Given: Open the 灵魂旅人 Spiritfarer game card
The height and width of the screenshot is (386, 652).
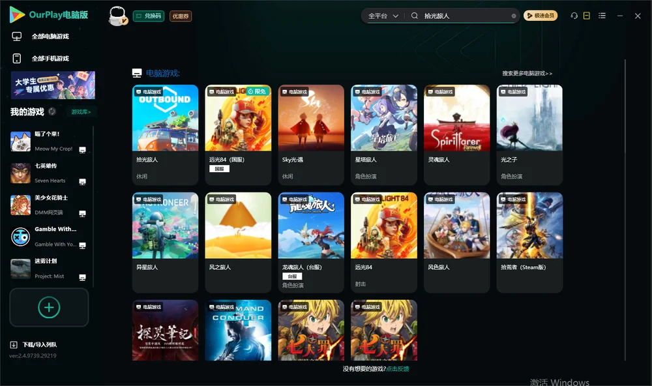Looking at the screenshot, I should [456, 135].
